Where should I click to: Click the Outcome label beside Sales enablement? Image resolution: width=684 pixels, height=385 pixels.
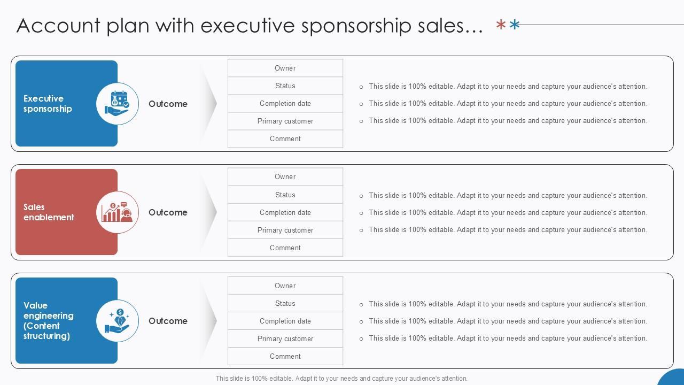(x=168, y=212)
